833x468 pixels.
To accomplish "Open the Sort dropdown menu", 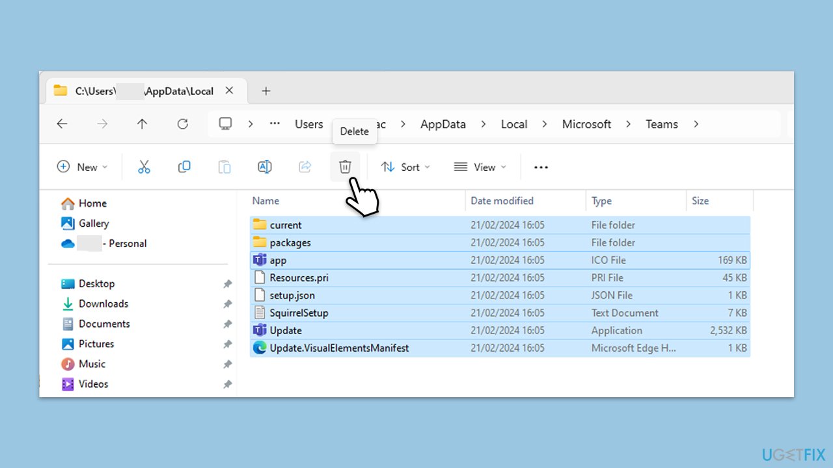I will click(405, 167).
